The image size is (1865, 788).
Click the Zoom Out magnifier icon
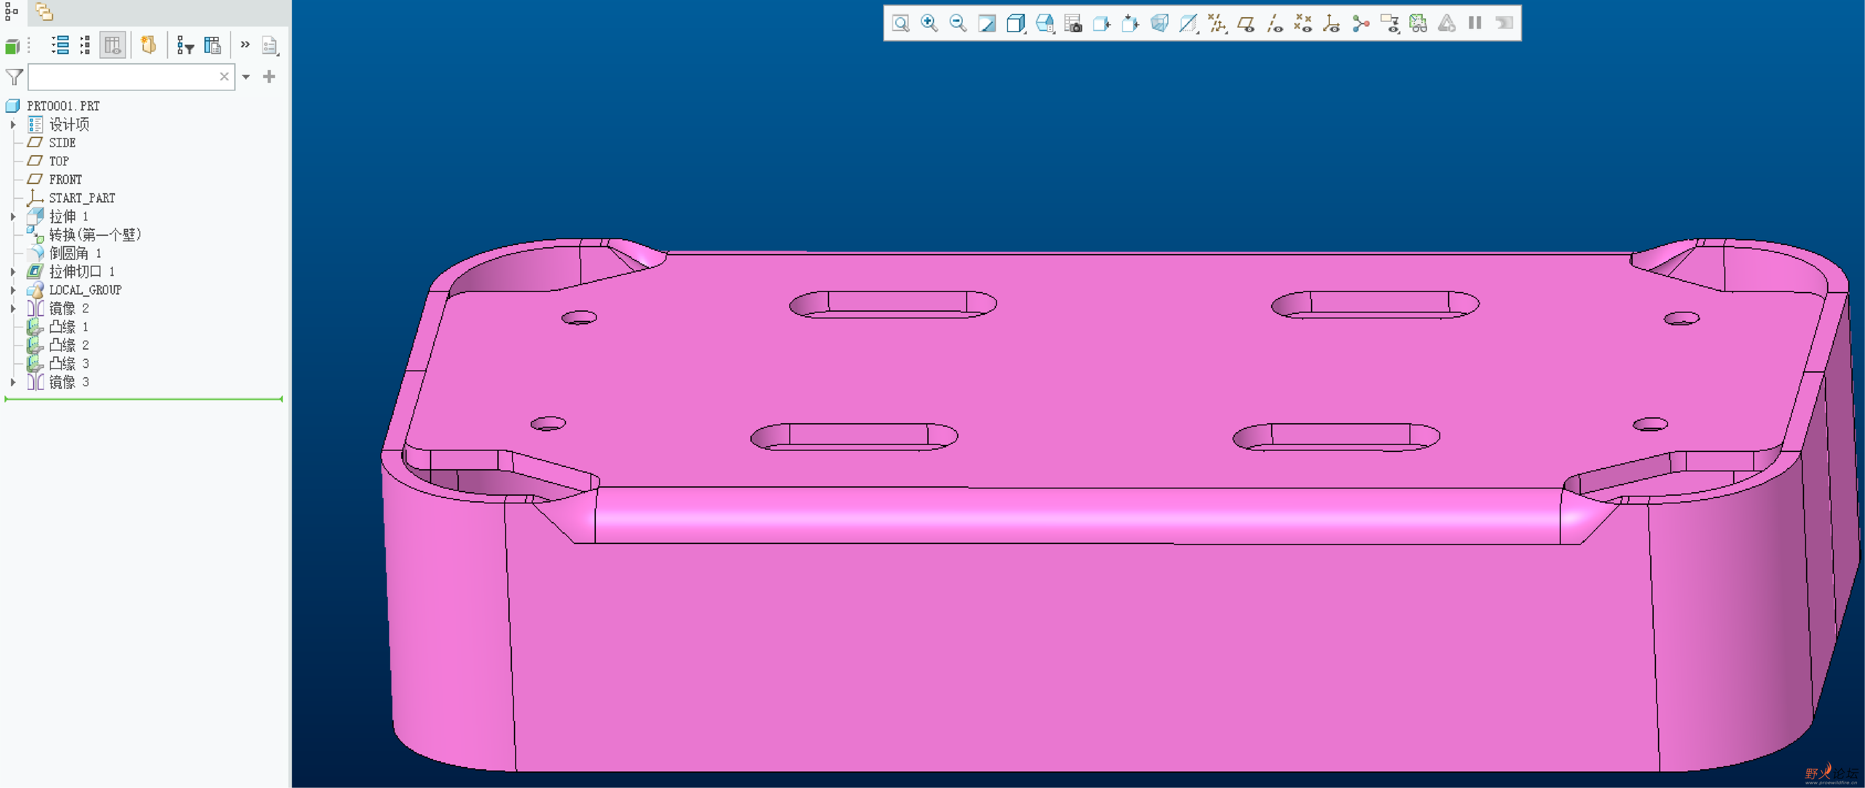958,23
